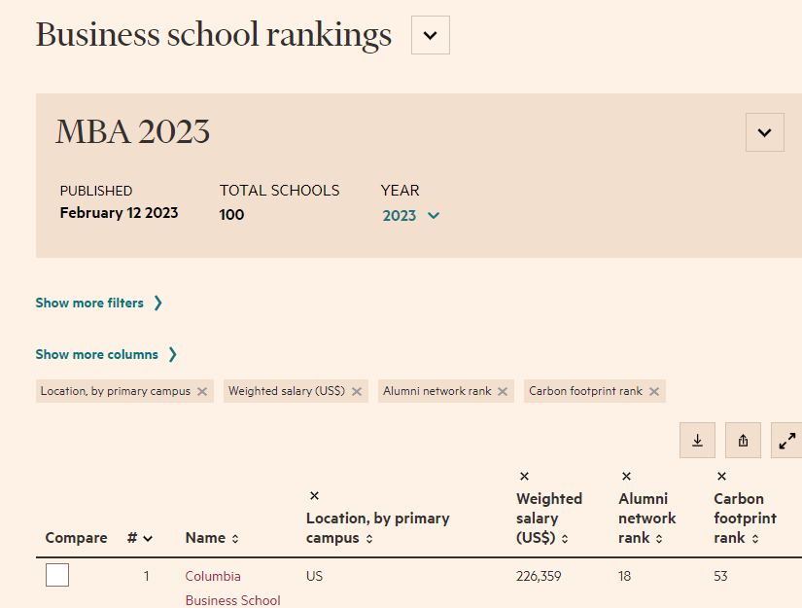Viewport: 802px width, 608px height.
Task: Expand Show more filters
Action: 91,303
